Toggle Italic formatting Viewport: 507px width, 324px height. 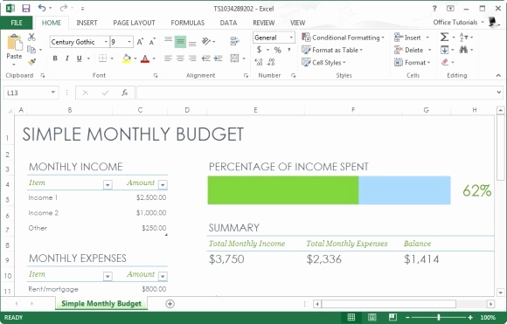(x=67, y=59)
